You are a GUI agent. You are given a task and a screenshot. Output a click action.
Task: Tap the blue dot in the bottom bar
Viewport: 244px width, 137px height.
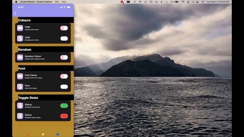click(58, 134)
